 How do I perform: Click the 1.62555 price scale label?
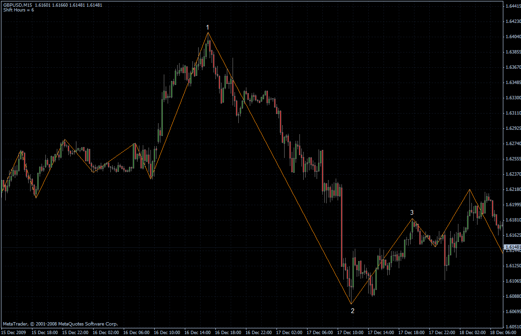[513, 159]
